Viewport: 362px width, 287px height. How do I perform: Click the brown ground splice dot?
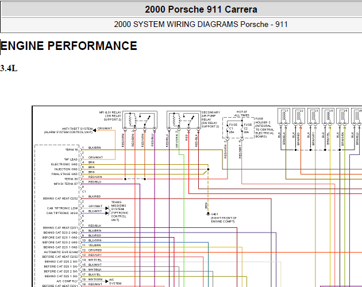208,169
